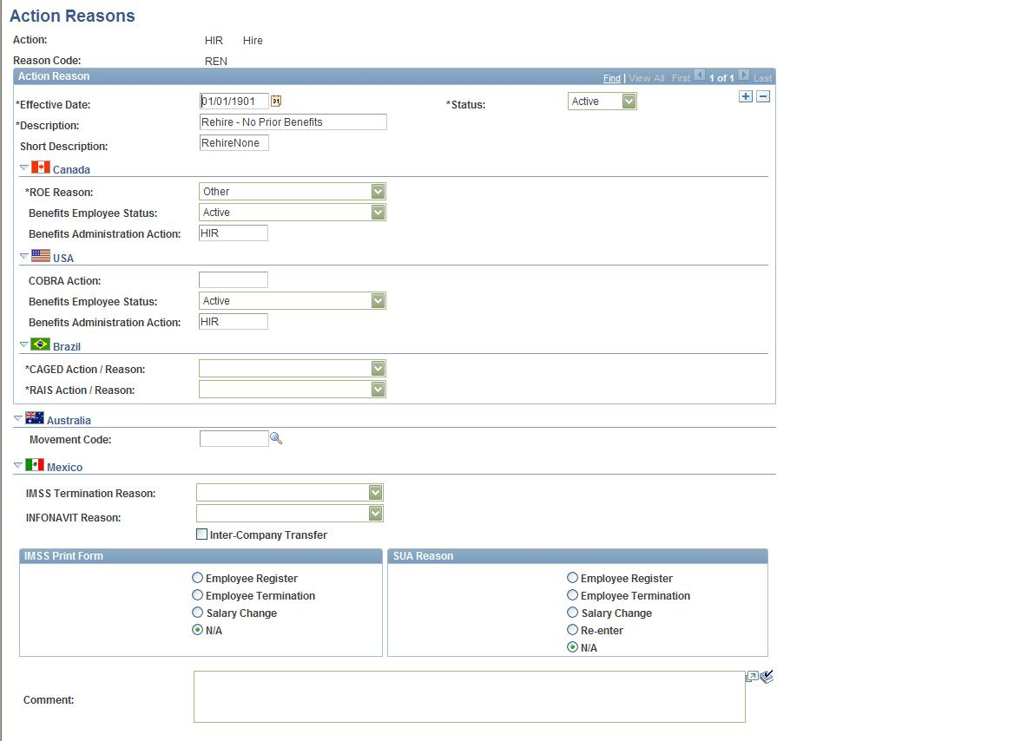Open RAIS Action / Reason dropdown
The image size is (1014, 741).
tap(293, 390)
